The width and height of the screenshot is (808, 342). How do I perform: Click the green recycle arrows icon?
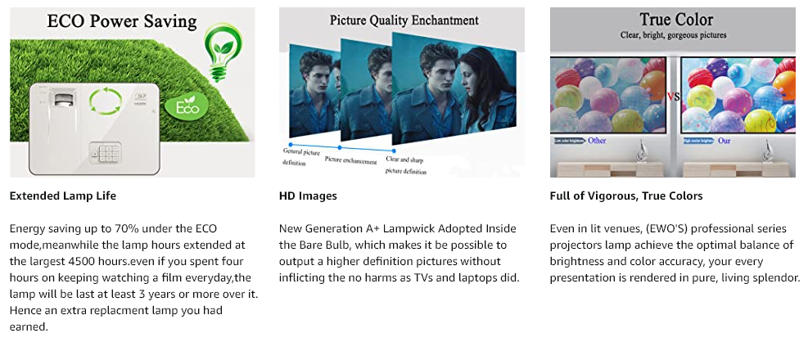(x=106, y=101)
